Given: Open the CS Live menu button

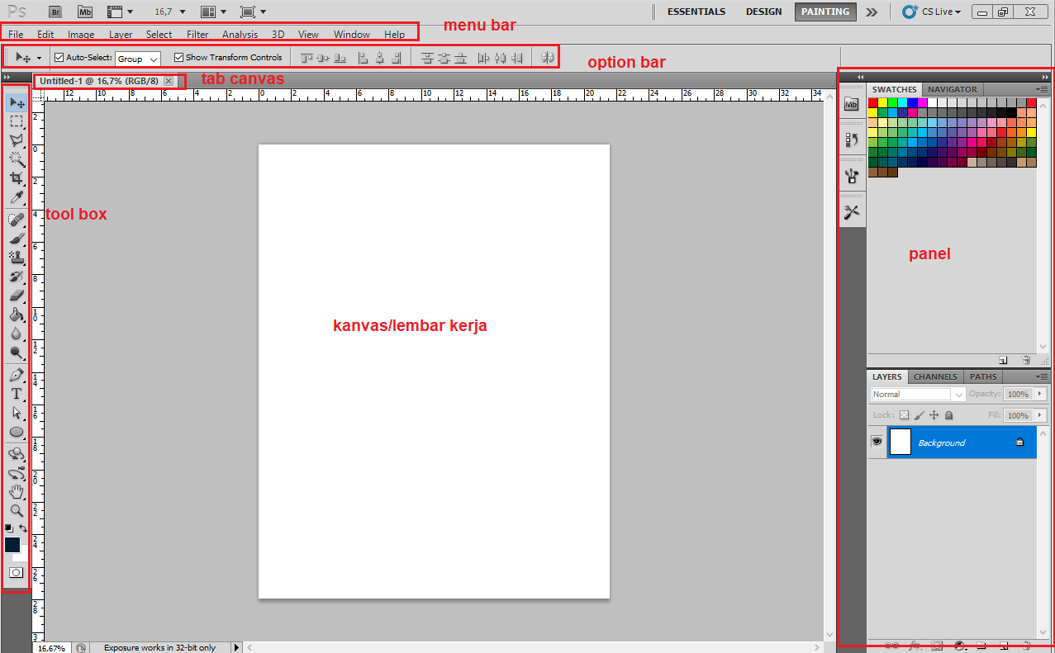Looking at the screenshot, I should pos(932,12).
